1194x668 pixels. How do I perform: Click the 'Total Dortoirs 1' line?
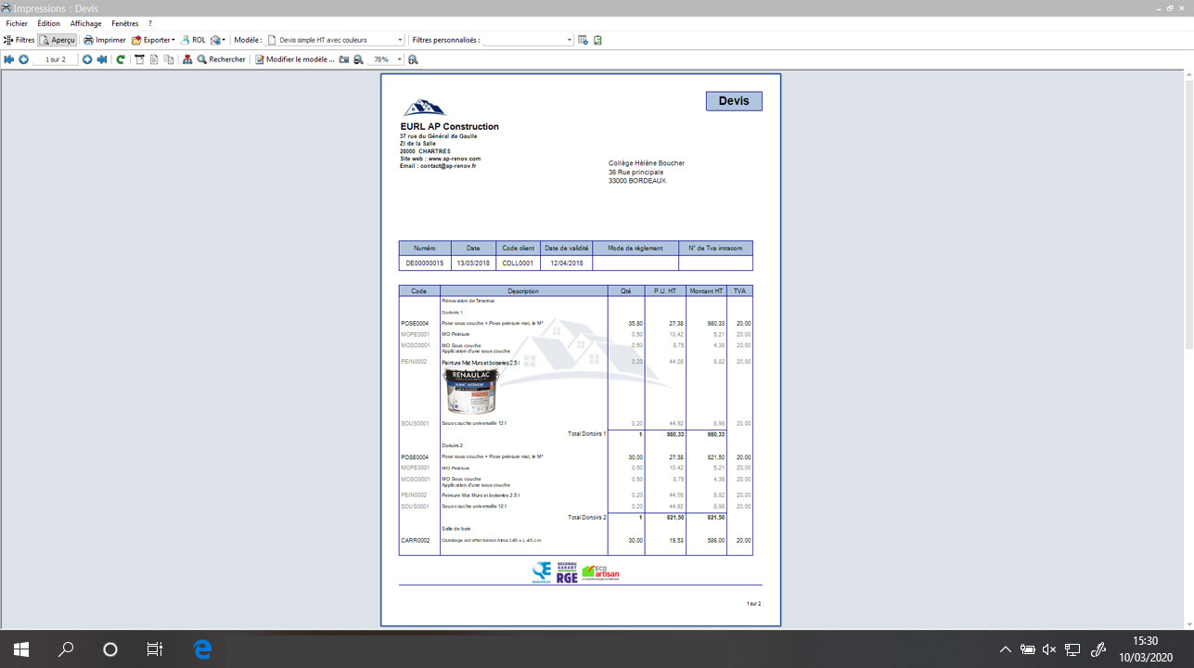click(586, 433)
